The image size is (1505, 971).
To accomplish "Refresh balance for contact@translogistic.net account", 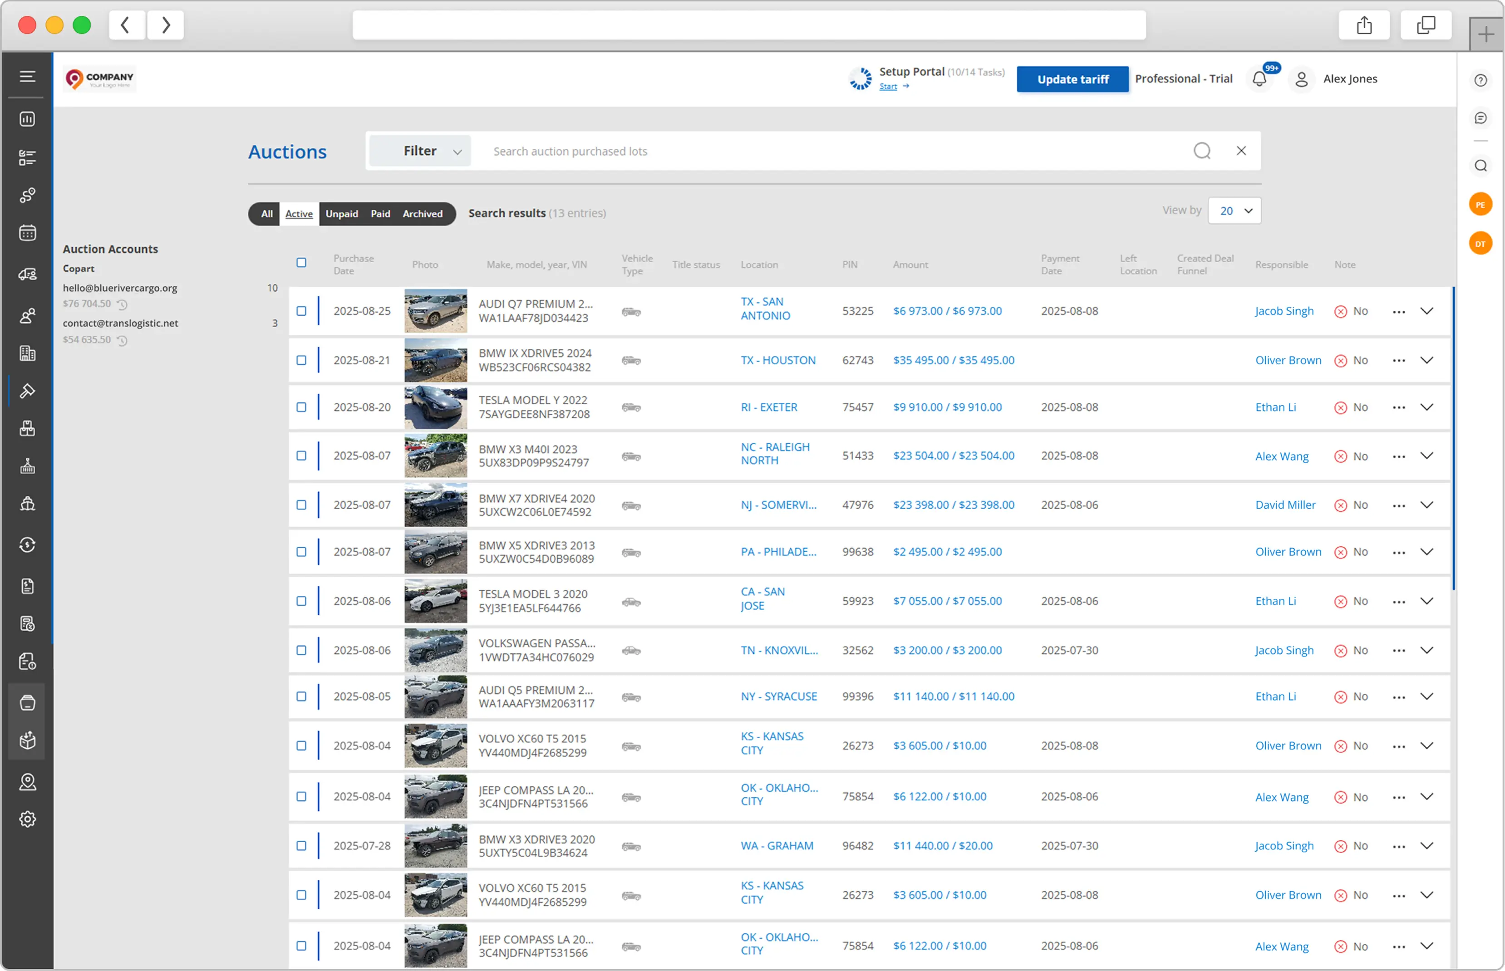I will tap(123, 340).
